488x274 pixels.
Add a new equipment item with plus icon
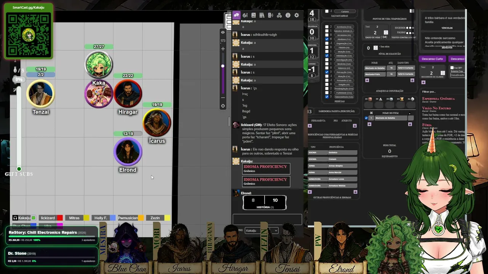(369, 124)
